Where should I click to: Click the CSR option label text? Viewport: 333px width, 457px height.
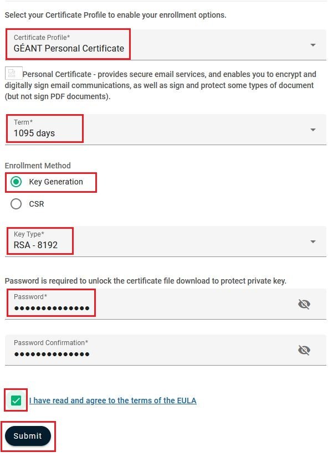pyautogui.click(x=37, y=204)
